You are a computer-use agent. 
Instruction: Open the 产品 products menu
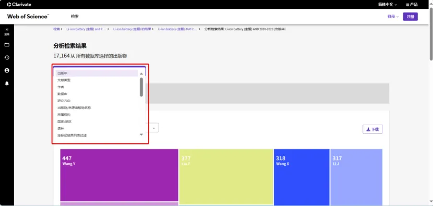point(412,5)
